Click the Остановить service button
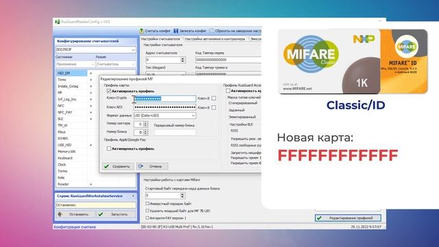 75,214
